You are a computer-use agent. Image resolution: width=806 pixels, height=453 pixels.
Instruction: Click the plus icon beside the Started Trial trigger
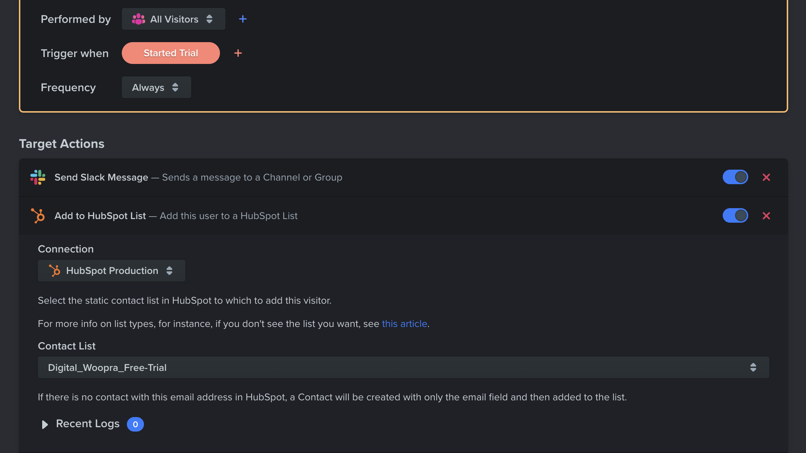click(238, 53)
